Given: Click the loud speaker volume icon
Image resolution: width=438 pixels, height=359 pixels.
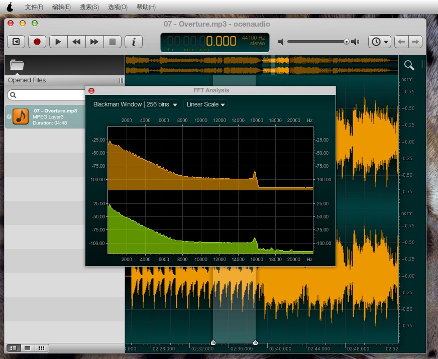Looking at the screenshot, I should tap(355, 42).
